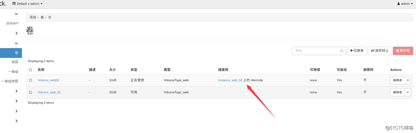Click the 接受转让 button
Screen dimensions: 416x133
coord(380,51)
